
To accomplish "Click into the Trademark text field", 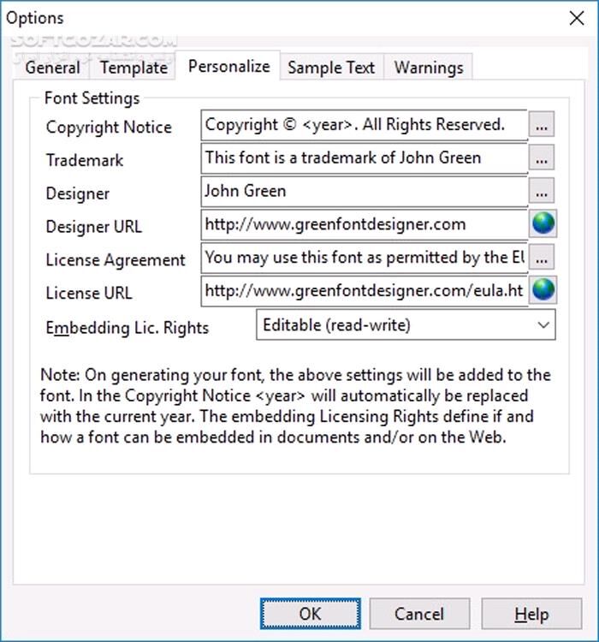I will pos(364,158).
